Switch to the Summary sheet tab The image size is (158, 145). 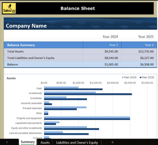[28, 142]
